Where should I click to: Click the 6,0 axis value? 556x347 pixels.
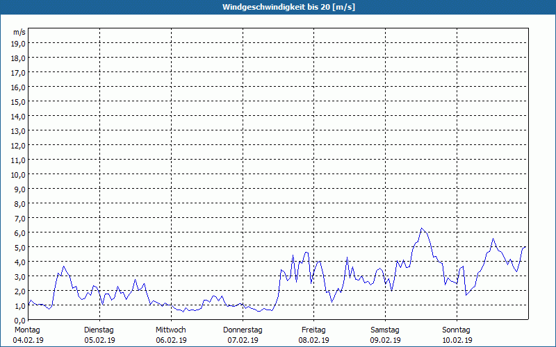[x=20, y=233]
